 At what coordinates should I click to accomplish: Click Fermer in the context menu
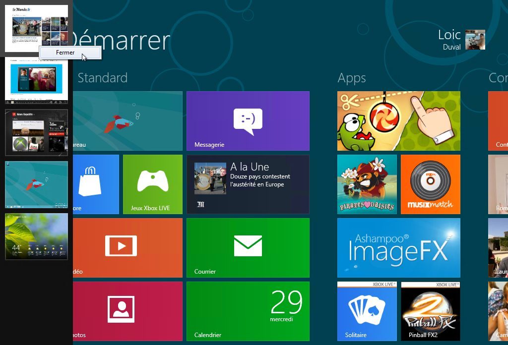65,53
